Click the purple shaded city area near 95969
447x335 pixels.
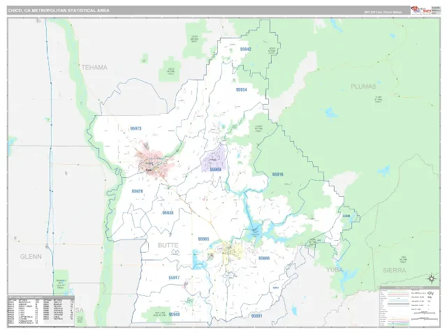tap(214, 160)
